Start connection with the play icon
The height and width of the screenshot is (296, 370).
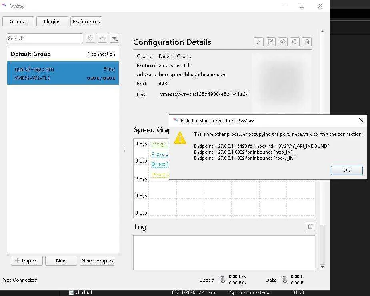[259, 42]
